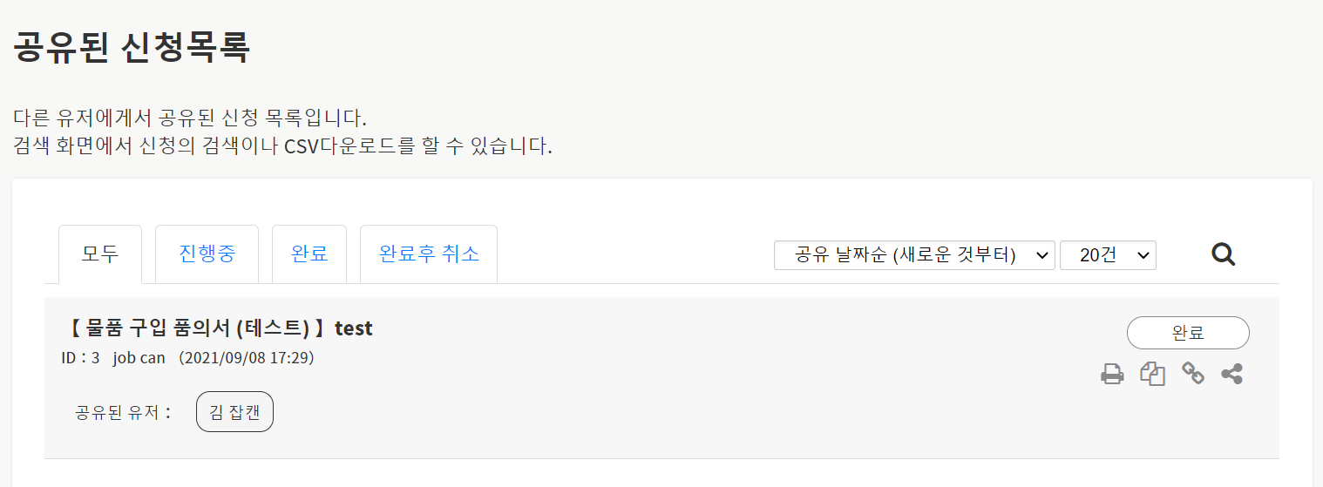
Task: Click the 2021/09/08 17:29 timestamp
Action: click(x=246, y=358)
